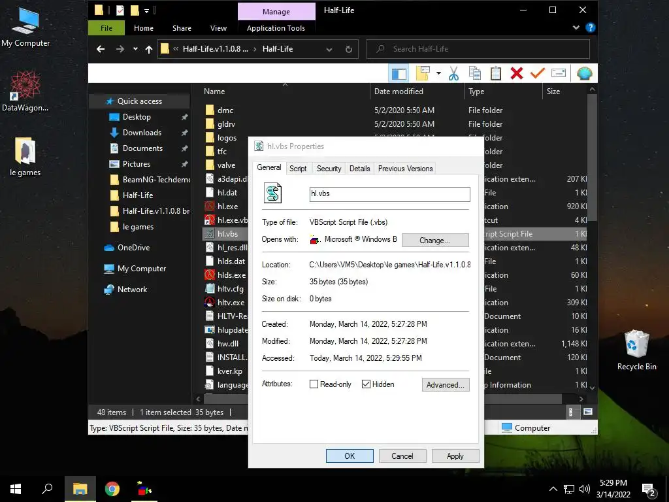Select the hltv.cfg file
The height and width of the screenshot is (502, 669).
coord(231,289)
